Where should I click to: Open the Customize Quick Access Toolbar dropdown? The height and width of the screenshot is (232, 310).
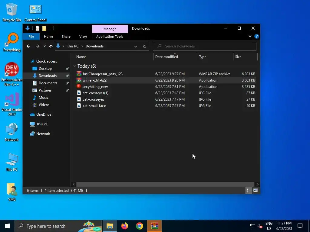click(x=50, y=29)
